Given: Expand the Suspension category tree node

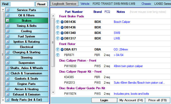Looking at the screenshot, I should (8, 63).
